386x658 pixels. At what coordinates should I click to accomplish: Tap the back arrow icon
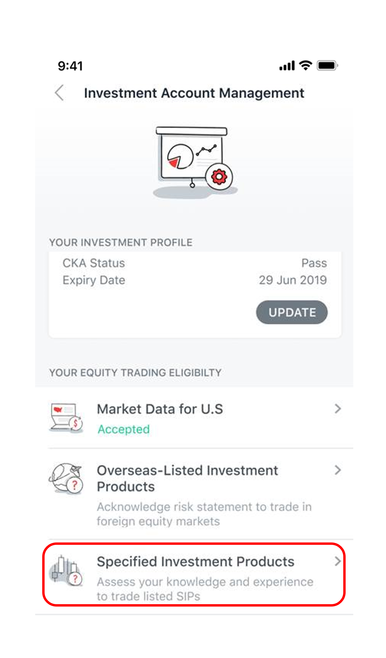pyautogui.click(x=59, y=93)
